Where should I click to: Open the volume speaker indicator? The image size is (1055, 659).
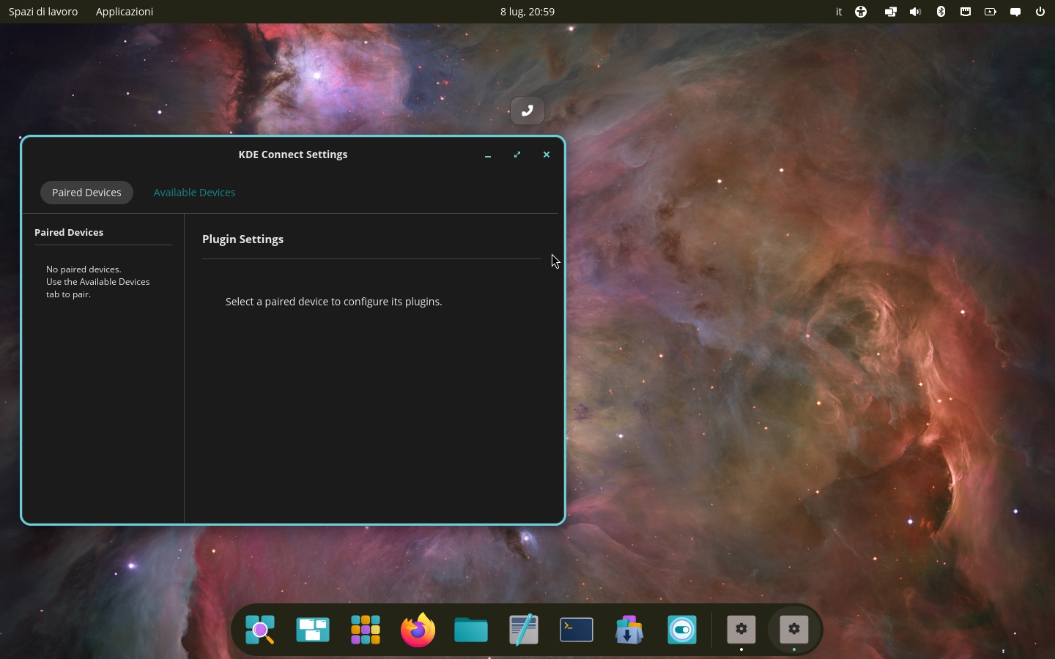[x=916, y=12]
